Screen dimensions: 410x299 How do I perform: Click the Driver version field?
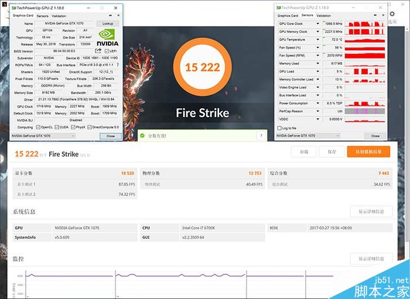[x=76, y=99]
